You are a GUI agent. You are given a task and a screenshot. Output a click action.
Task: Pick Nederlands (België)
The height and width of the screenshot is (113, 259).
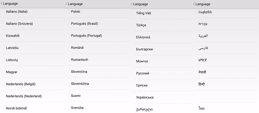pyautogui.click(x=33, y=84)
